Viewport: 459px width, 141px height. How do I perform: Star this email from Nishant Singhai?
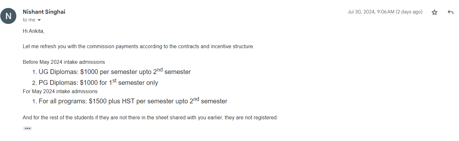click(434, 12)
